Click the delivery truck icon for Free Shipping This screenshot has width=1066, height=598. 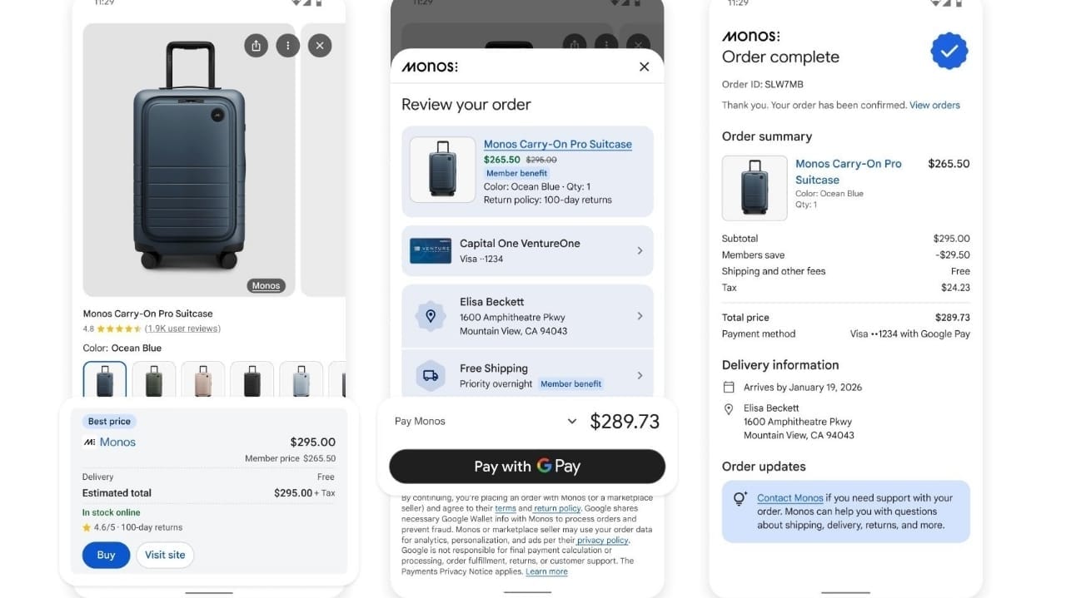[431, 375]
